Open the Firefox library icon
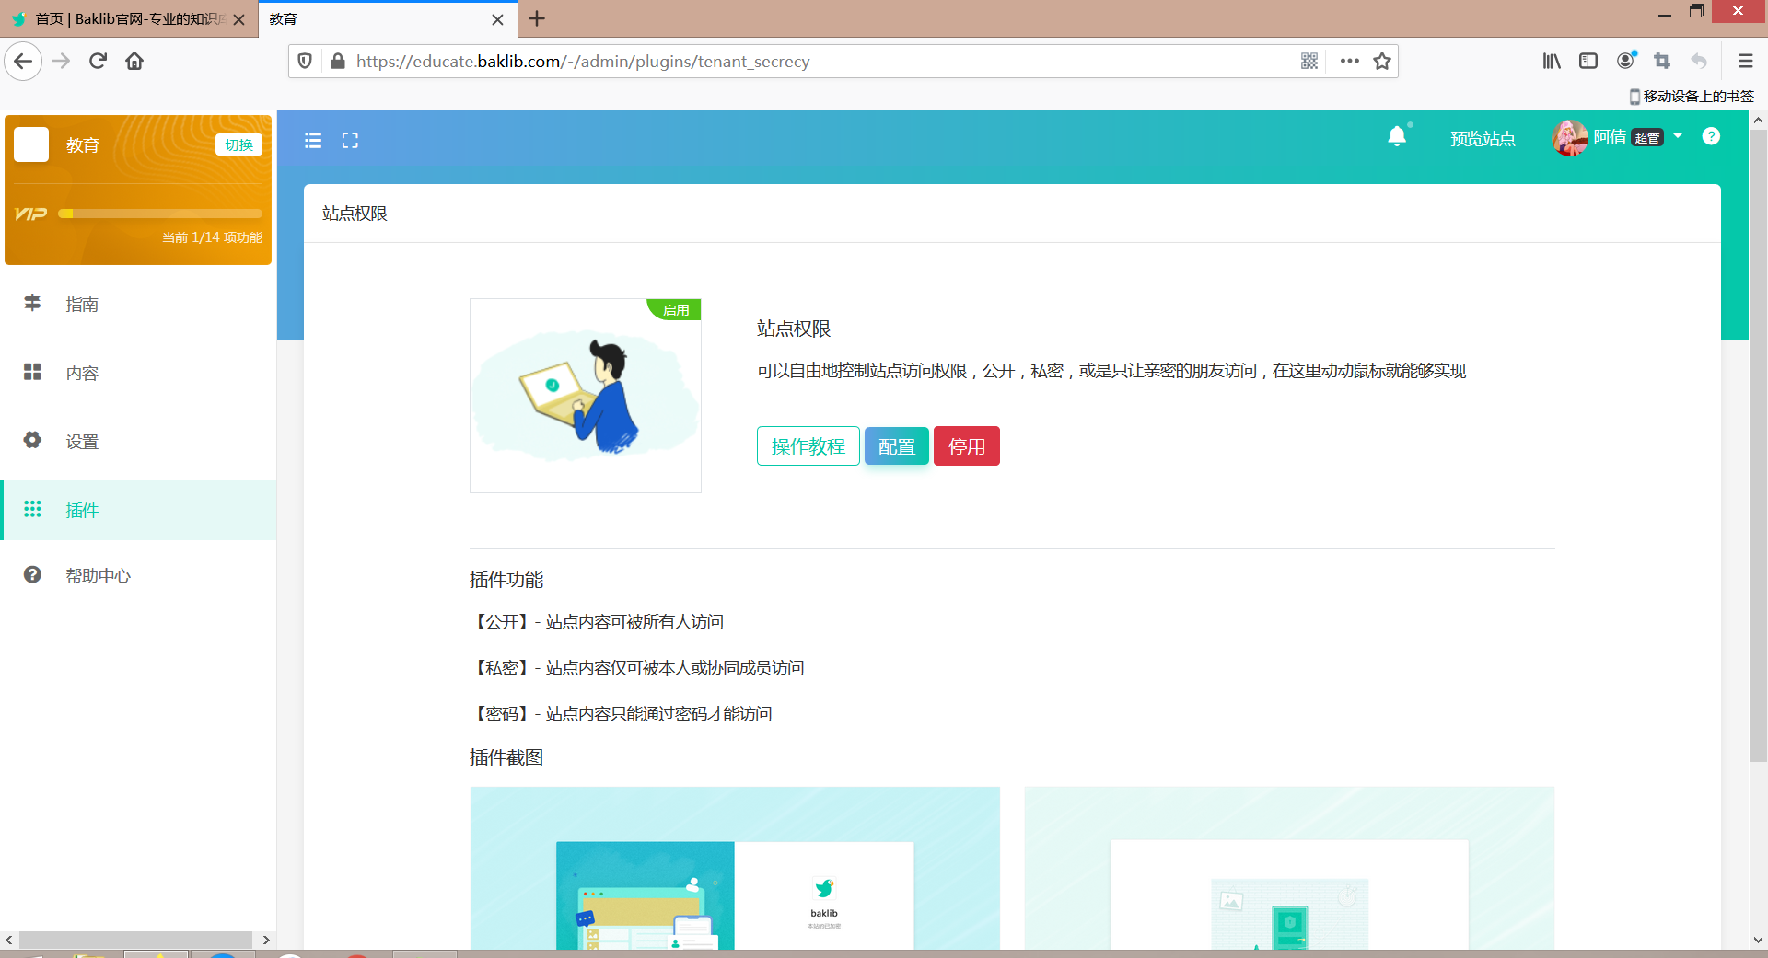The width and height of the screenshot is (1768, 958). 1552,62
